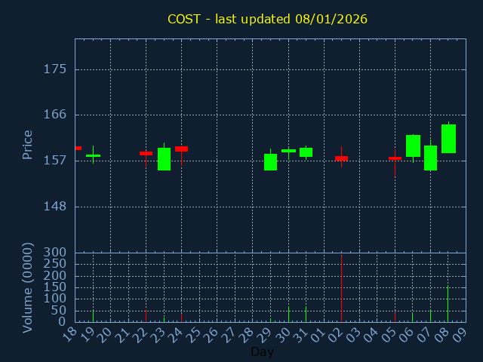The width and height of the screenshot is (483, 362).
Task: Click the red volume bar for day 22
Action: [x=146, y=315]
